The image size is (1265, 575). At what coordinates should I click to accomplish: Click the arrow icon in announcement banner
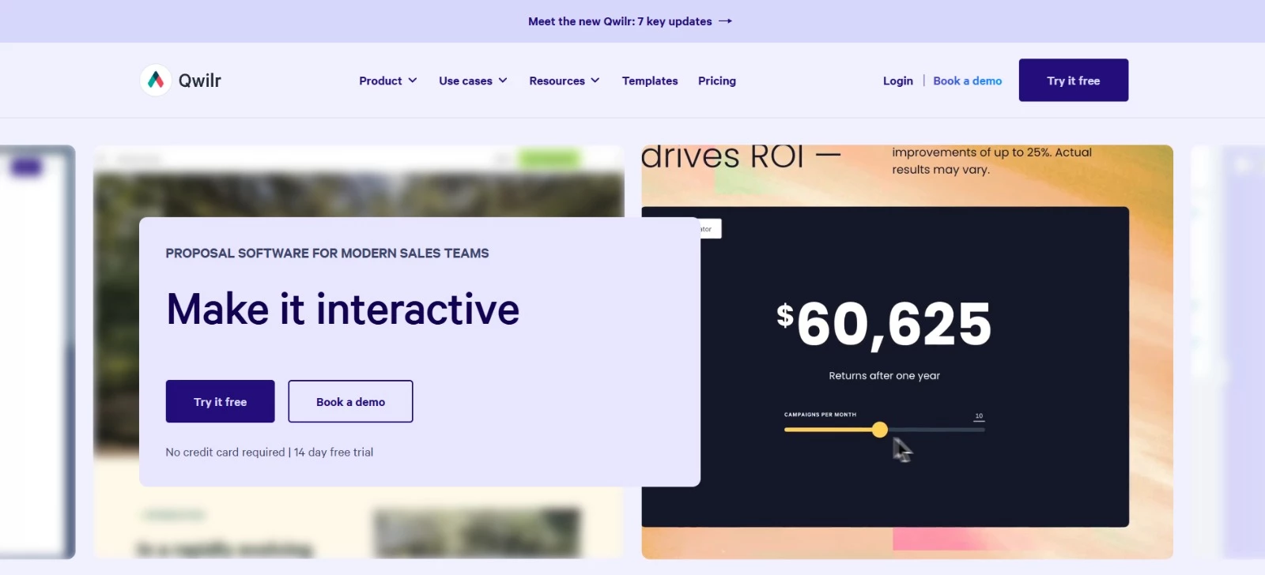pyautogui.click(x=725, y=21)
